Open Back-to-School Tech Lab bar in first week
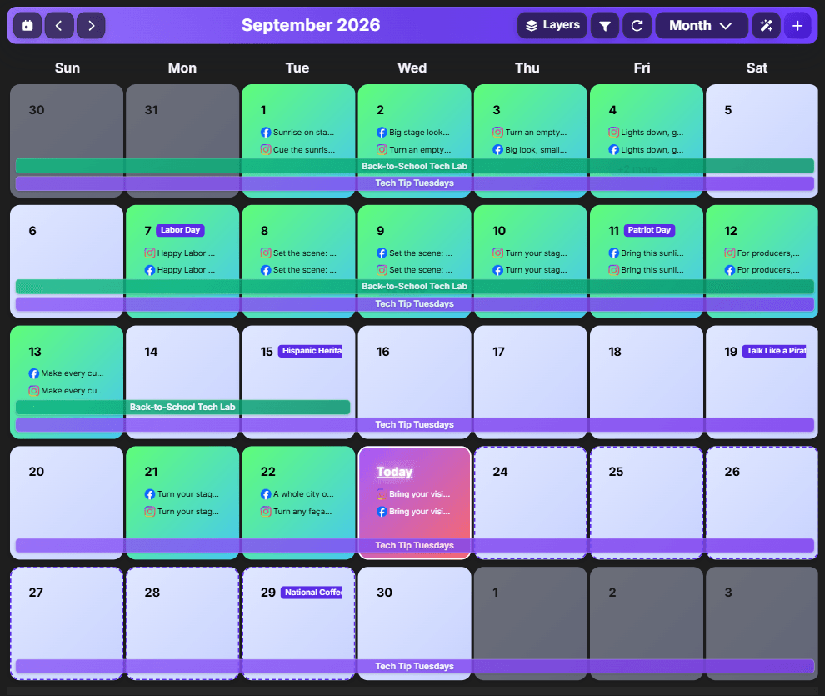This screenshot has width=825, height=696. click(x=415, y=166)
